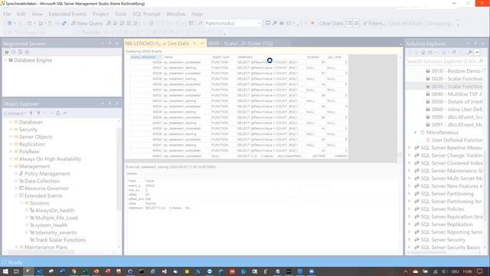Select User Defined Function item in Miscellaneous
The height and width of the screenshot is (276, 490).
tap(457, 140)
